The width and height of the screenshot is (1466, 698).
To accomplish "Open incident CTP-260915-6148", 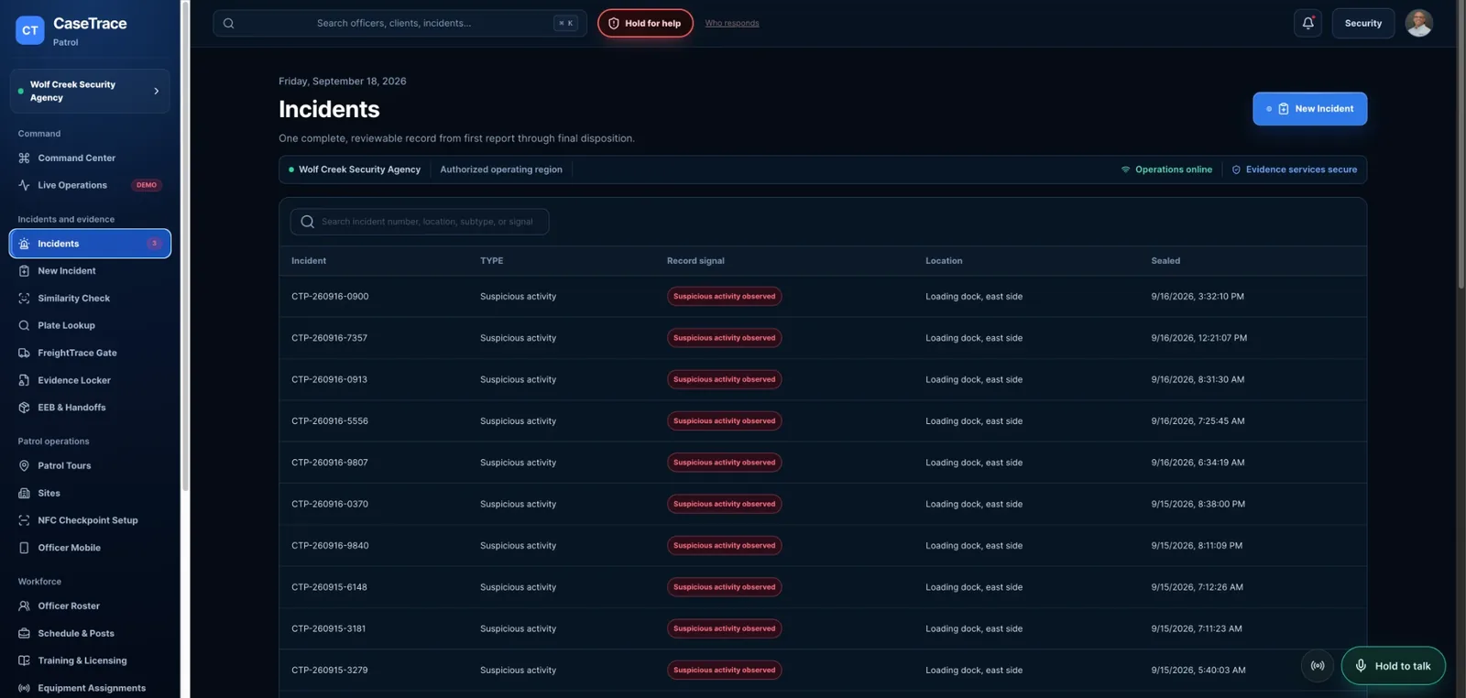I will (823, 587).
